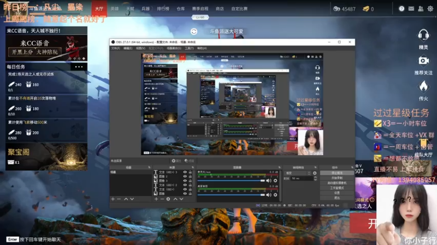
Task: Move the source up with the 来源 up arrow
Action: [x=175, y=199]
